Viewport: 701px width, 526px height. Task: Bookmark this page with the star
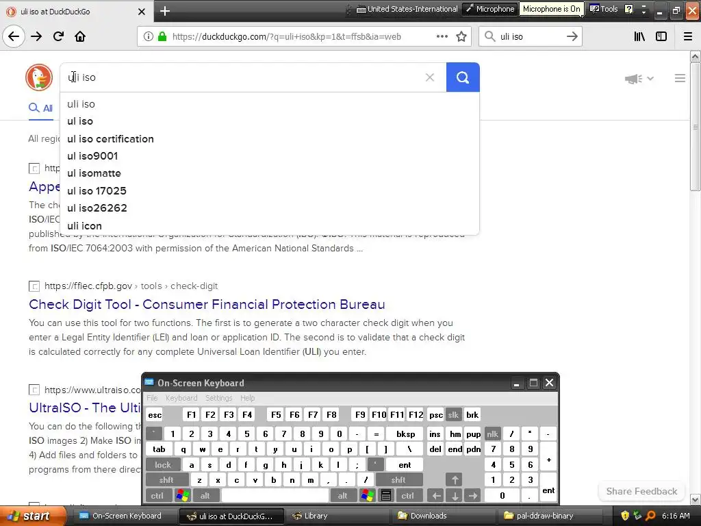[x=461, y=36]
